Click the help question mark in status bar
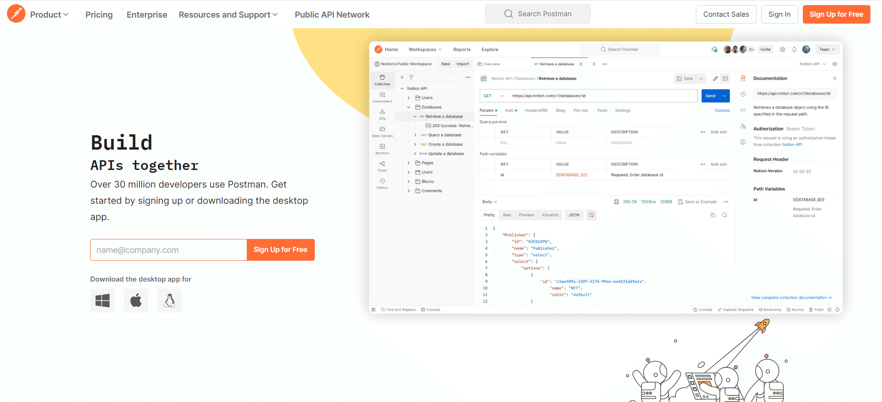 pyautogui.click(x=838, y=310)
